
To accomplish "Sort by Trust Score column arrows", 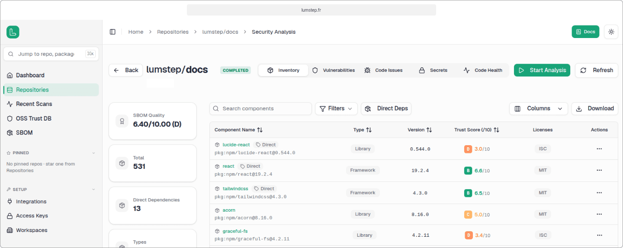I will coord(497,130).
